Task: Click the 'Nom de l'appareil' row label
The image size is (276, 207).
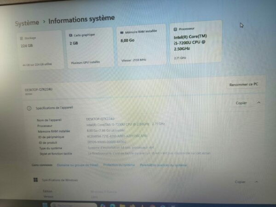Action: pos(49,120)
